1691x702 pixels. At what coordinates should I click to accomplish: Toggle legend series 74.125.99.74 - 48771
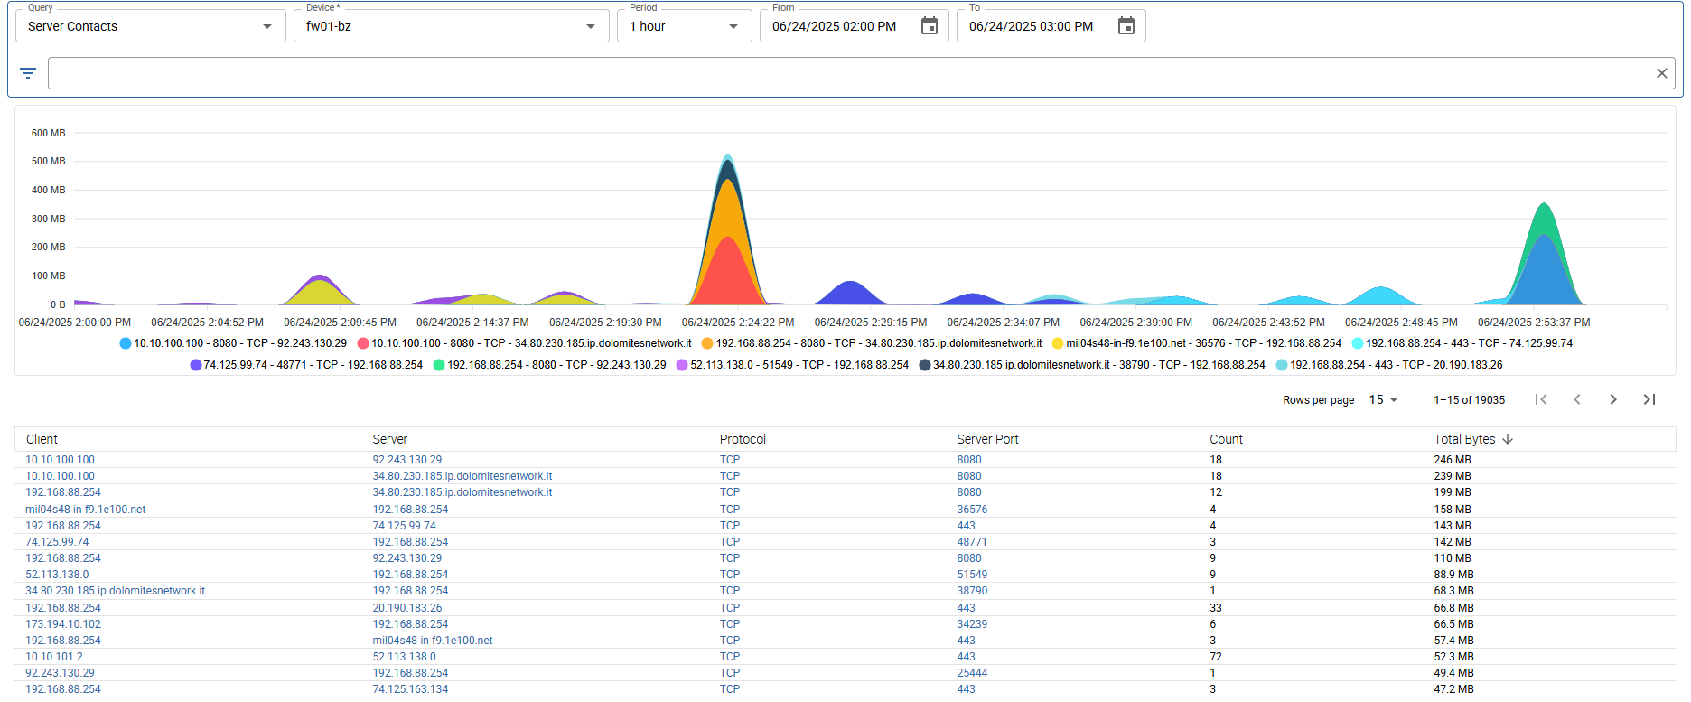[x=306, y=365]
